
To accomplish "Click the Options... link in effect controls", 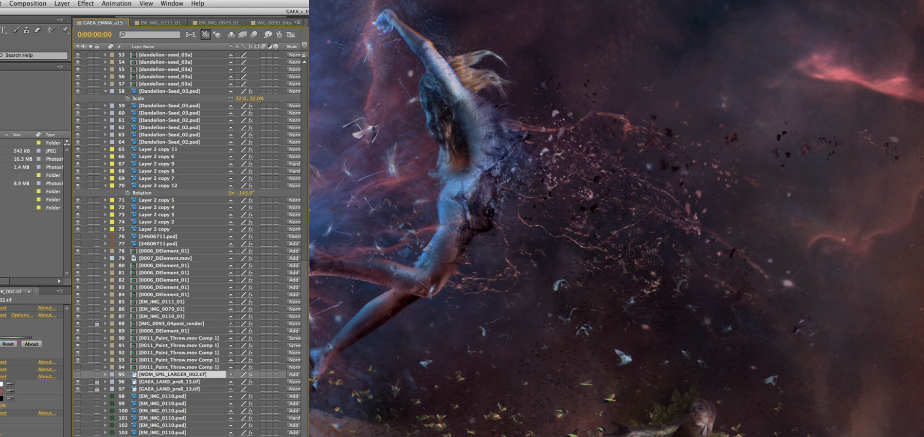I will click(x=22, y=315).
